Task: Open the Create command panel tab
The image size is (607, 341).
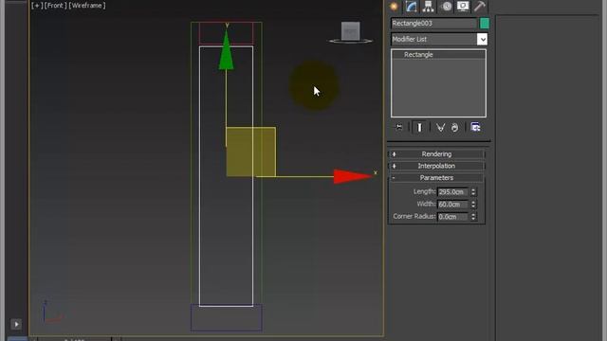Action: (x=395, y=7)
